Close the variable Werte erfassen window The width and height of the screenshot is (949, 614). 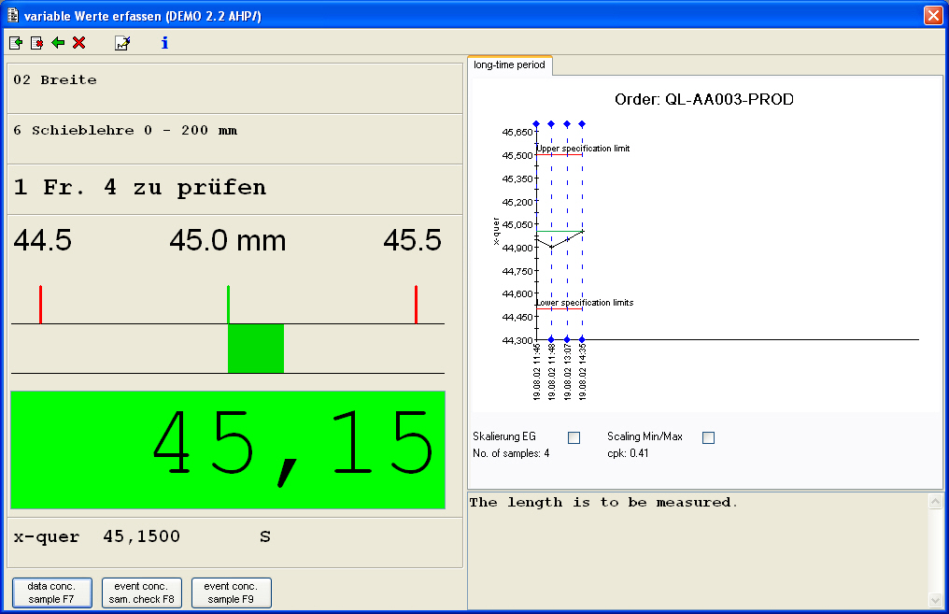[x=933, y=15]
